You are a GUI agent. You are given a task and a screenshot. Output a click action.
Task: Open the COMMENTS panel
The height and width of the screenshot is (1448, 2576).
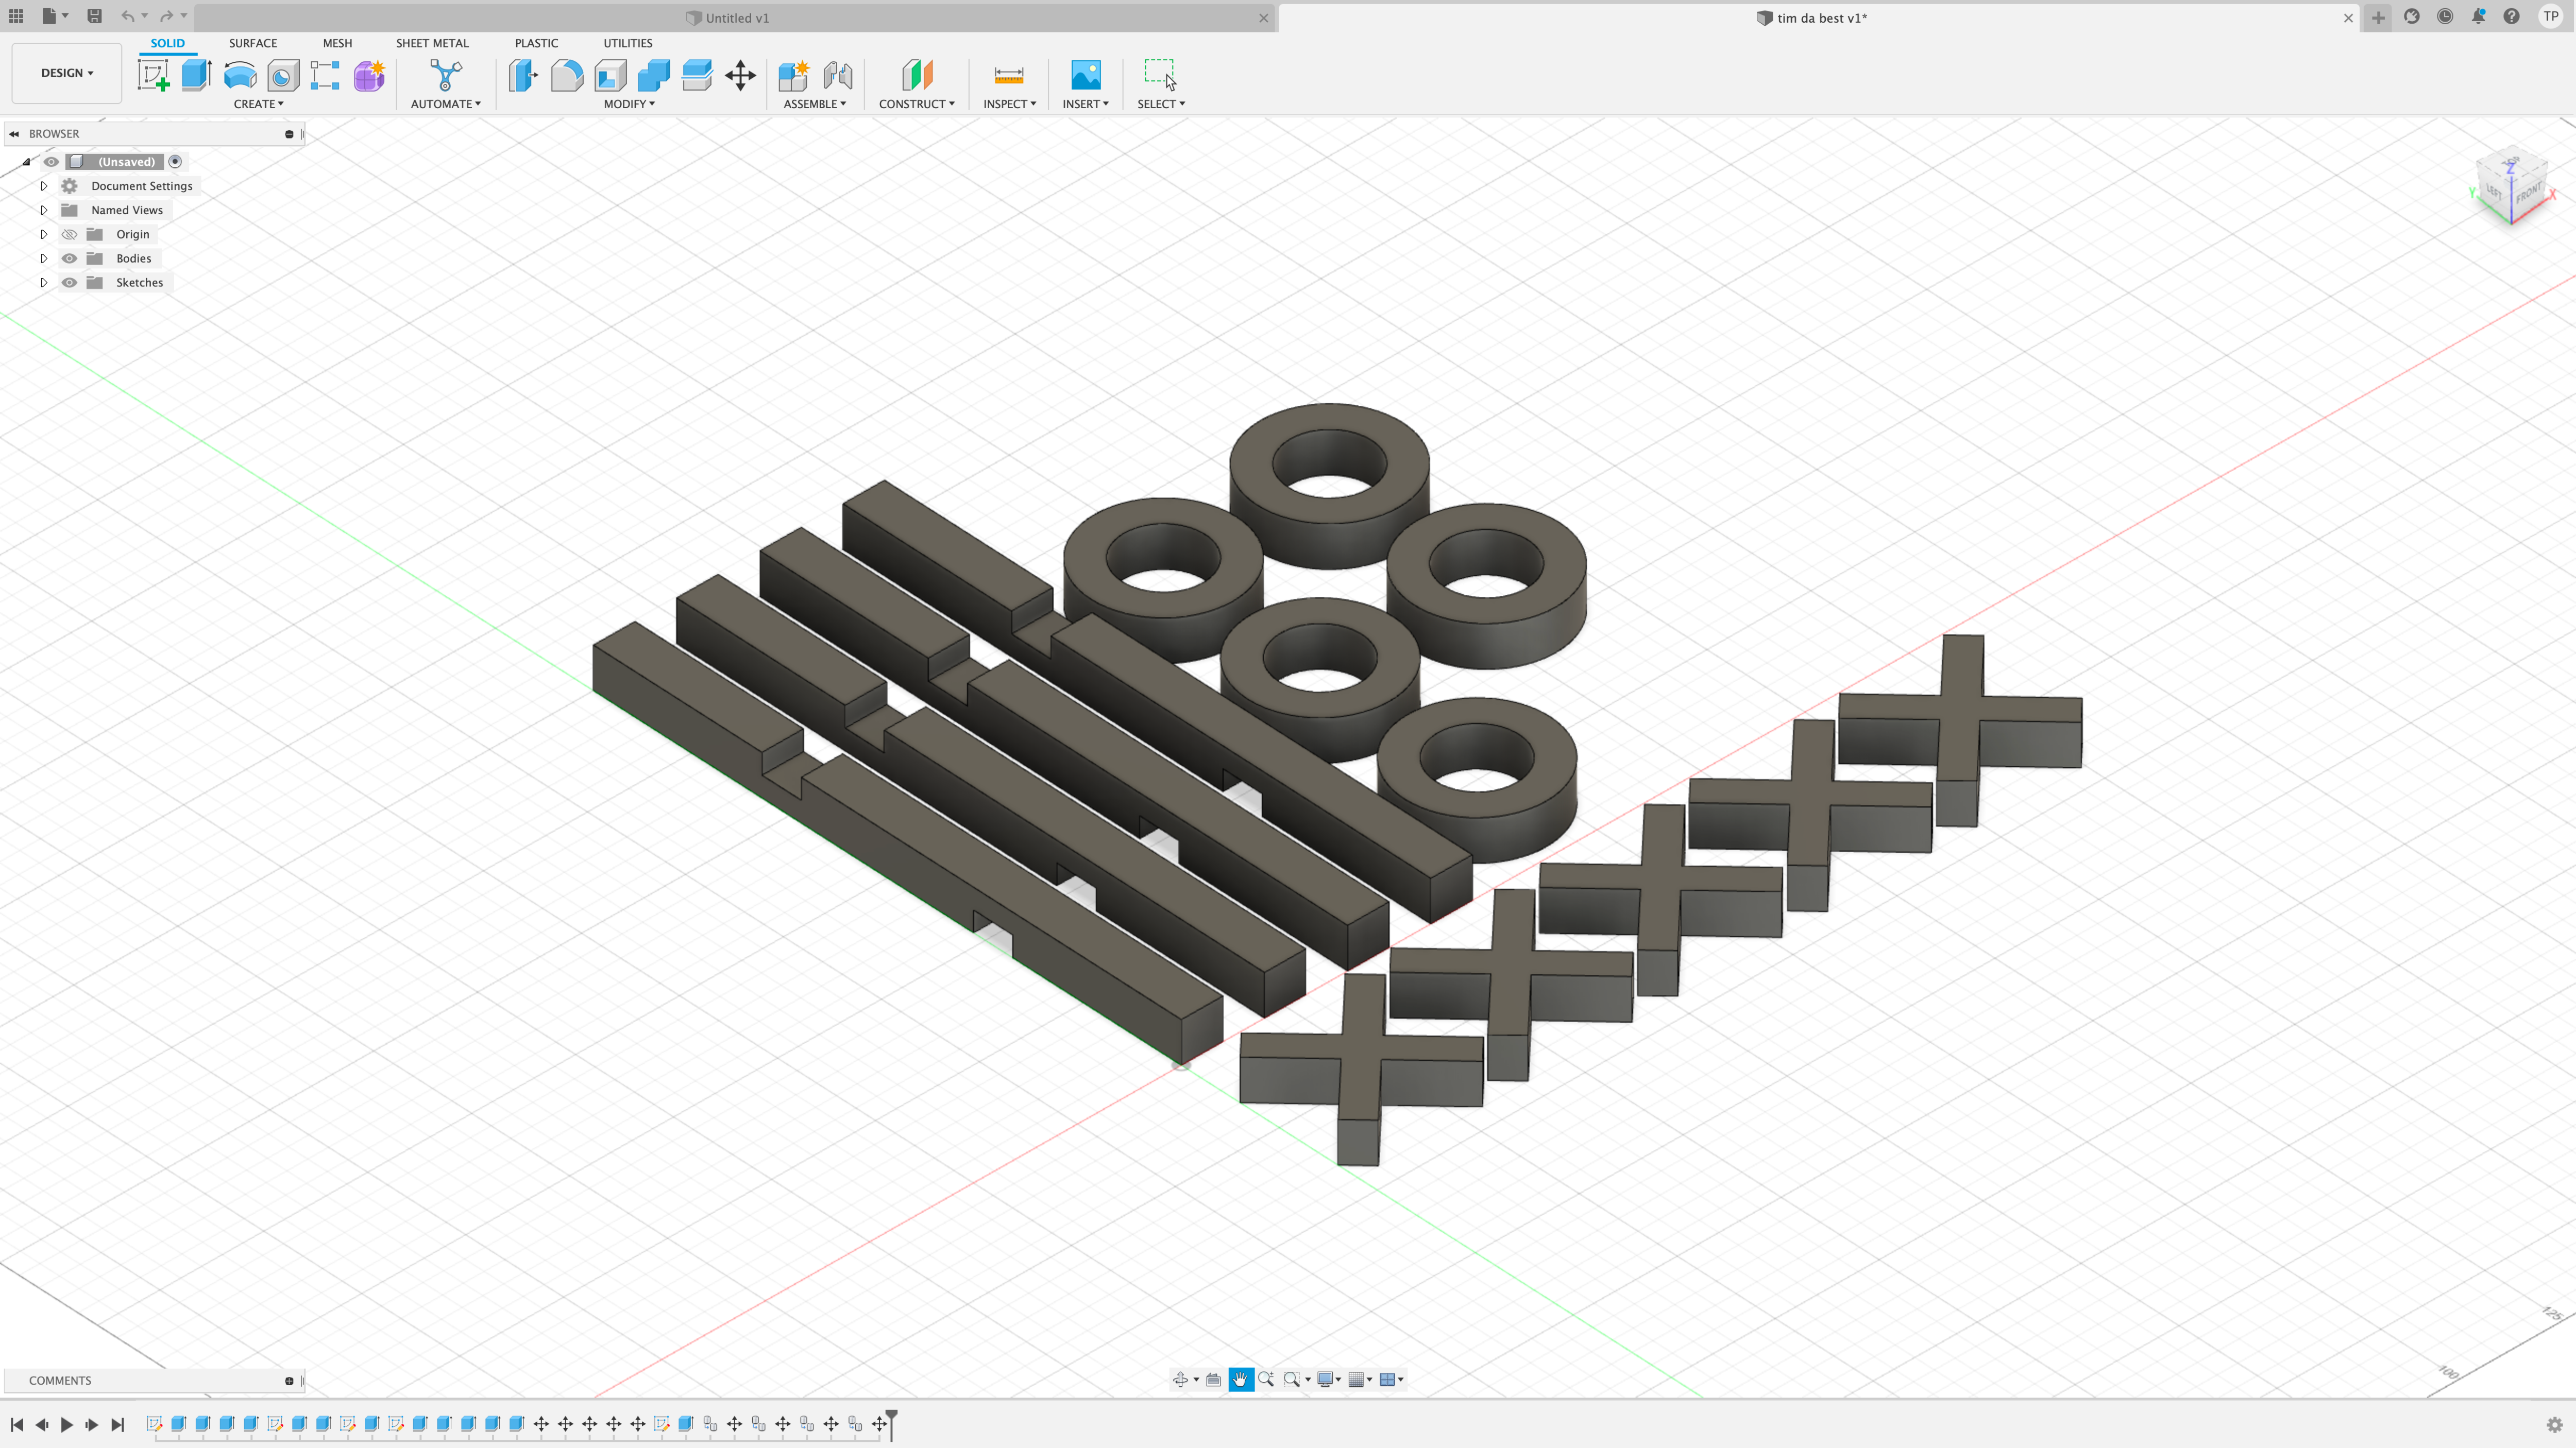click(x=60, y=1380)
